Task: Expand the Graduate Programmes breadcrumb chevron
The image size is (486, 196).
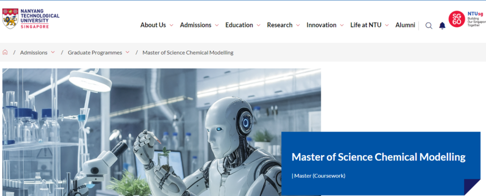Action: (127, 52)
